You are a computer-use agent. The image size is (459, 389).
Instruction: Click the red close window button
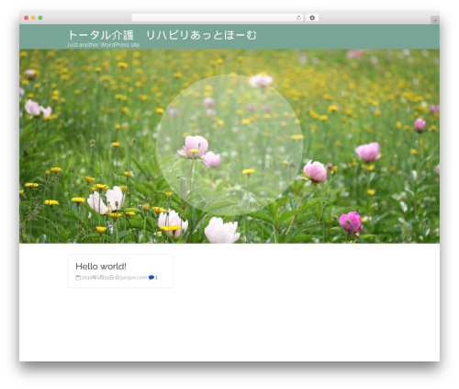click(27, 17)
